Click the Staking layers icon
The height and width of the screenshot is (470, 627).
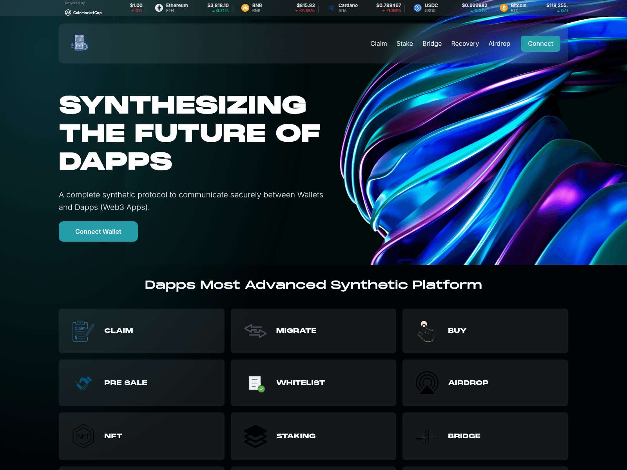(255, 436)
